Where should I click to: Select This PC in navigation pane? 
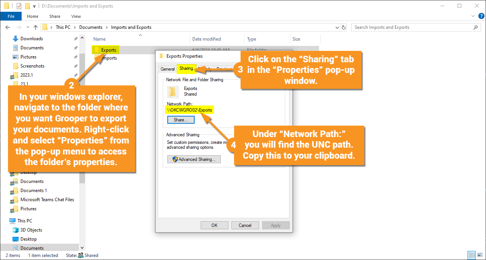pyautogui.click(x=25, y=221)
